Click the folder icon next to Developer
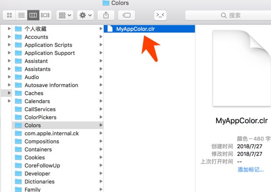This screenshot has width=271, height=192. tap(18, 174)
